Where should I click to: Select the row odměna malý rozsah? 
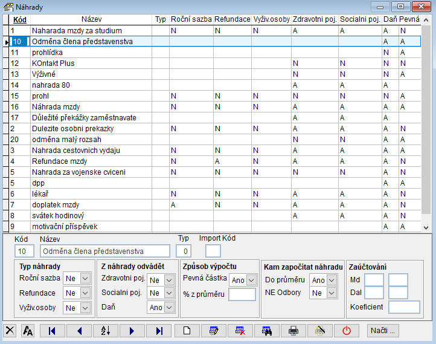coord(215,140)
